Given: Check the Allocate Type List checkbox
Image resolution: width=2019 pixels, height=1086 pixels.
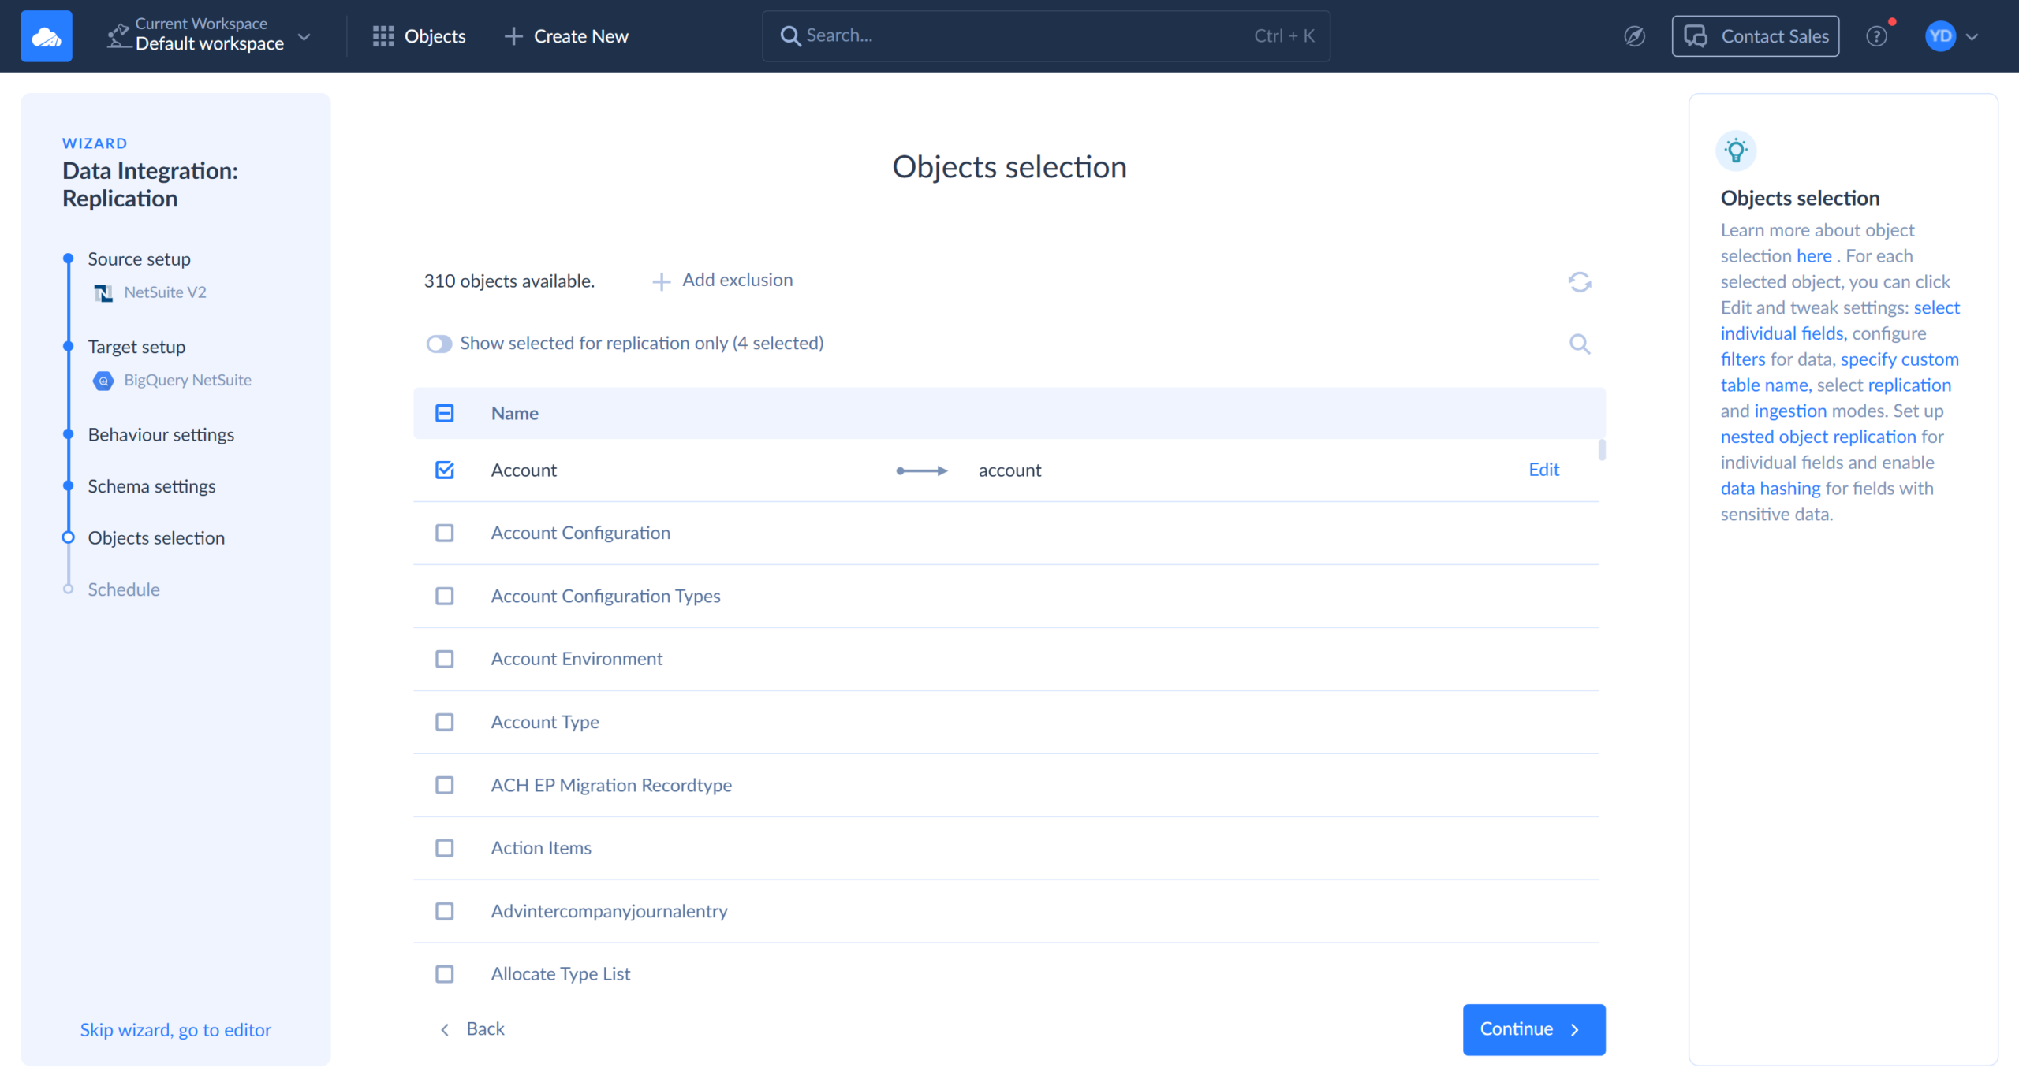Looking at the screenshot, I should pos(445,974).
